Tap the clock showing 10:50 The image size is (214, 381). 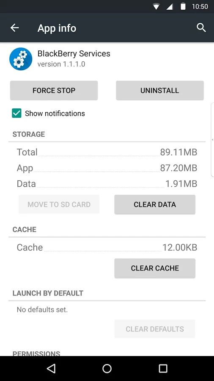(x=200, y=6)
